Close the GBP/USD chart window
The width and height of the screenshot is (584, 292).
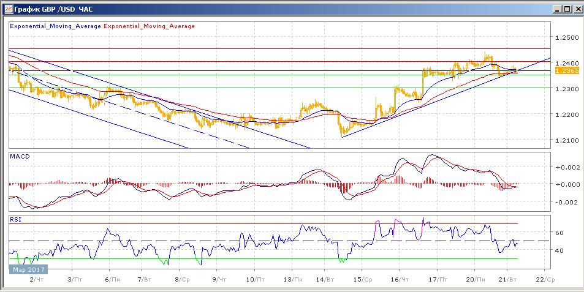pyautogui.click(x=577, y=9)
